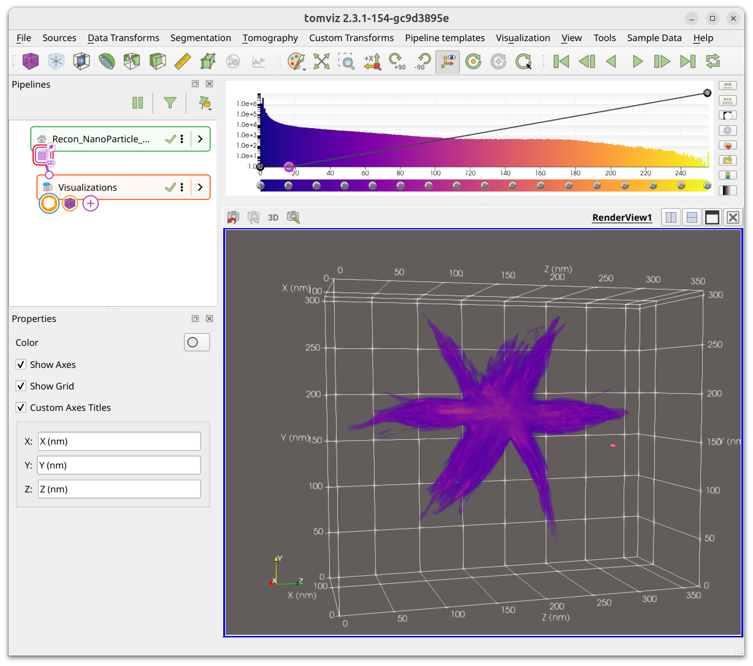Play animation in reverse
Viewport: 753px width, 666px height.
tap(611, 61)
